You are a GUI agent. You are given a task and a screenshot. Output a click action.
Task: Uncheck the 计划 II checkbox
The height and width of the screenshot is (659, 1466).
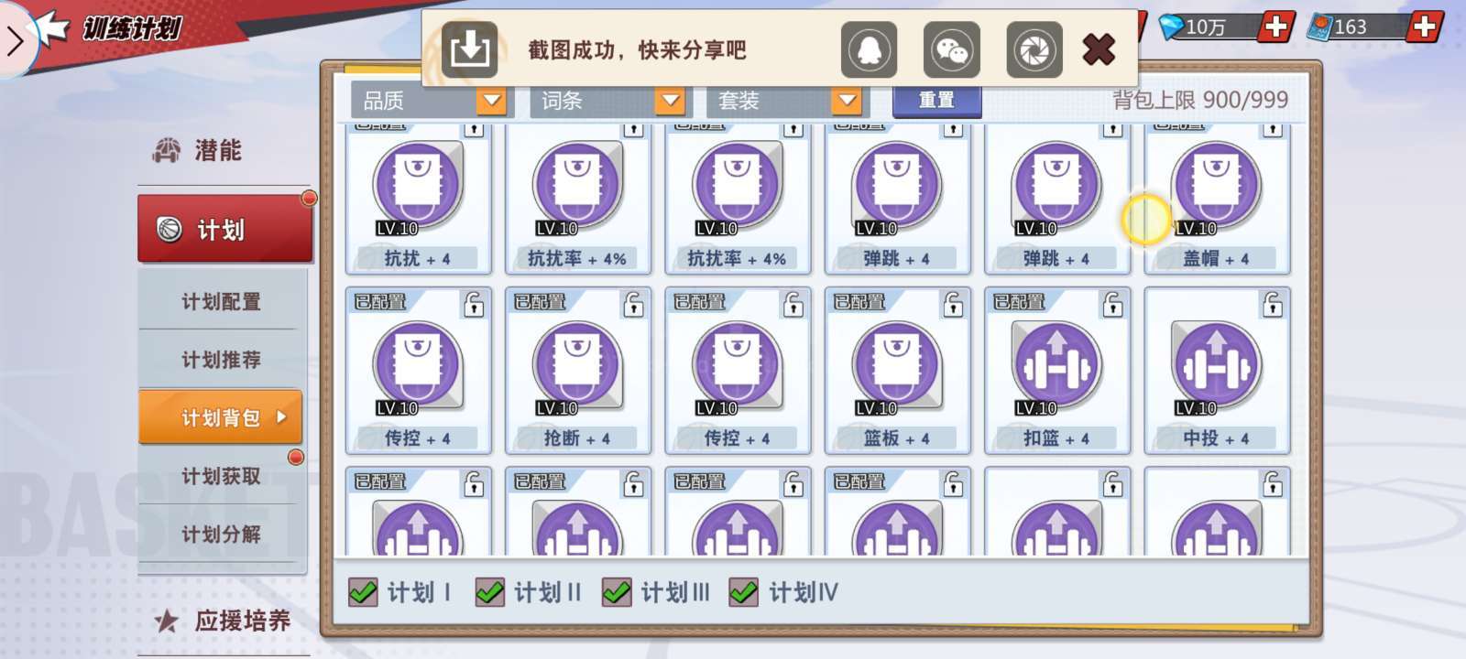point(489,593)
